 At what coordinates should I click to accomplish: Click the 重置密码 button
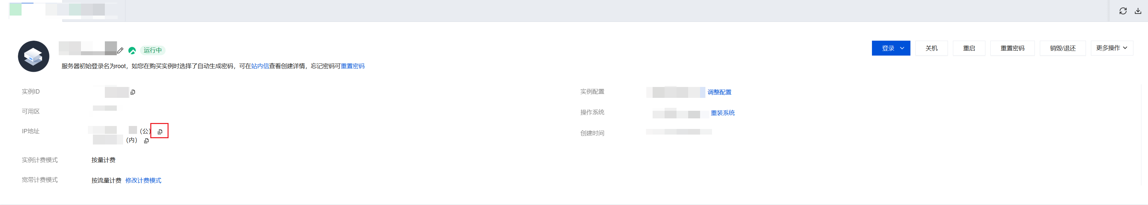[1012, 48]
